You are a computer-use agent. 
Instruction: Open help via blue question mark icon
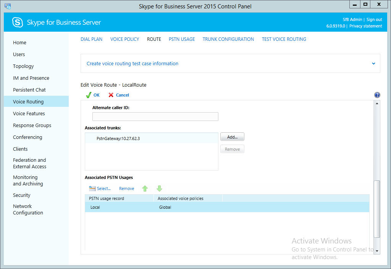coord(377,95)
